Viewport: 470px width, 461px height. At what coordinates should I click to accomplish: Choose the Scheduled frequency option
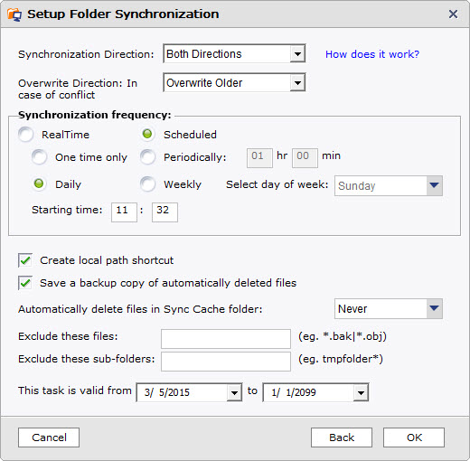(147, 134)
